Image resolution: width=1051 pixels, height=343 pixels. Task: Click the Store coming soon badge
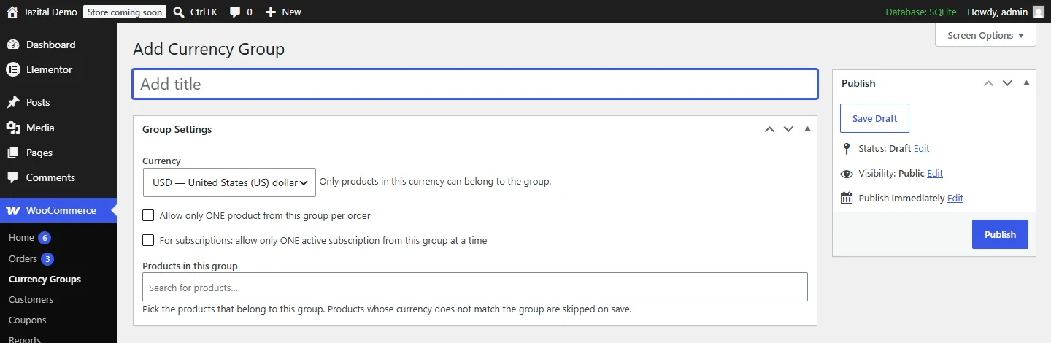tap(125, 12)
